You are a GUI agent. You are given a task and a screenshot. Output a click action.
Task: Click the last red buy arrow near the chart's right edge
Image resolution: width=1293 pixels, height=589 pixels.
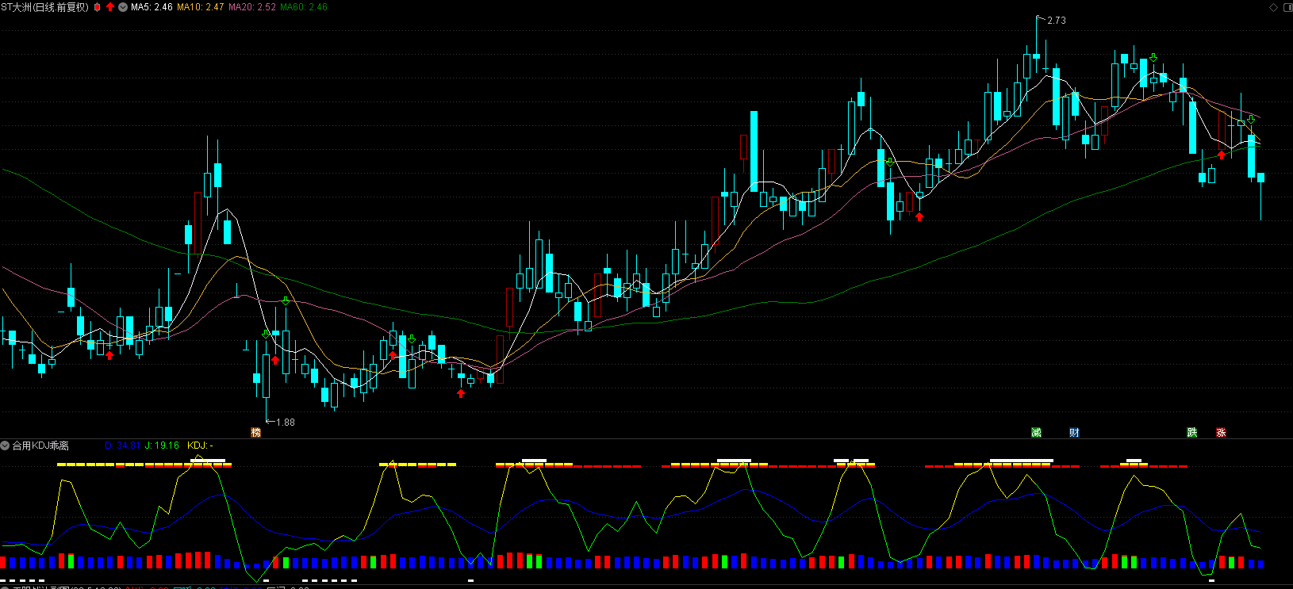click(x=1222, y=155)
